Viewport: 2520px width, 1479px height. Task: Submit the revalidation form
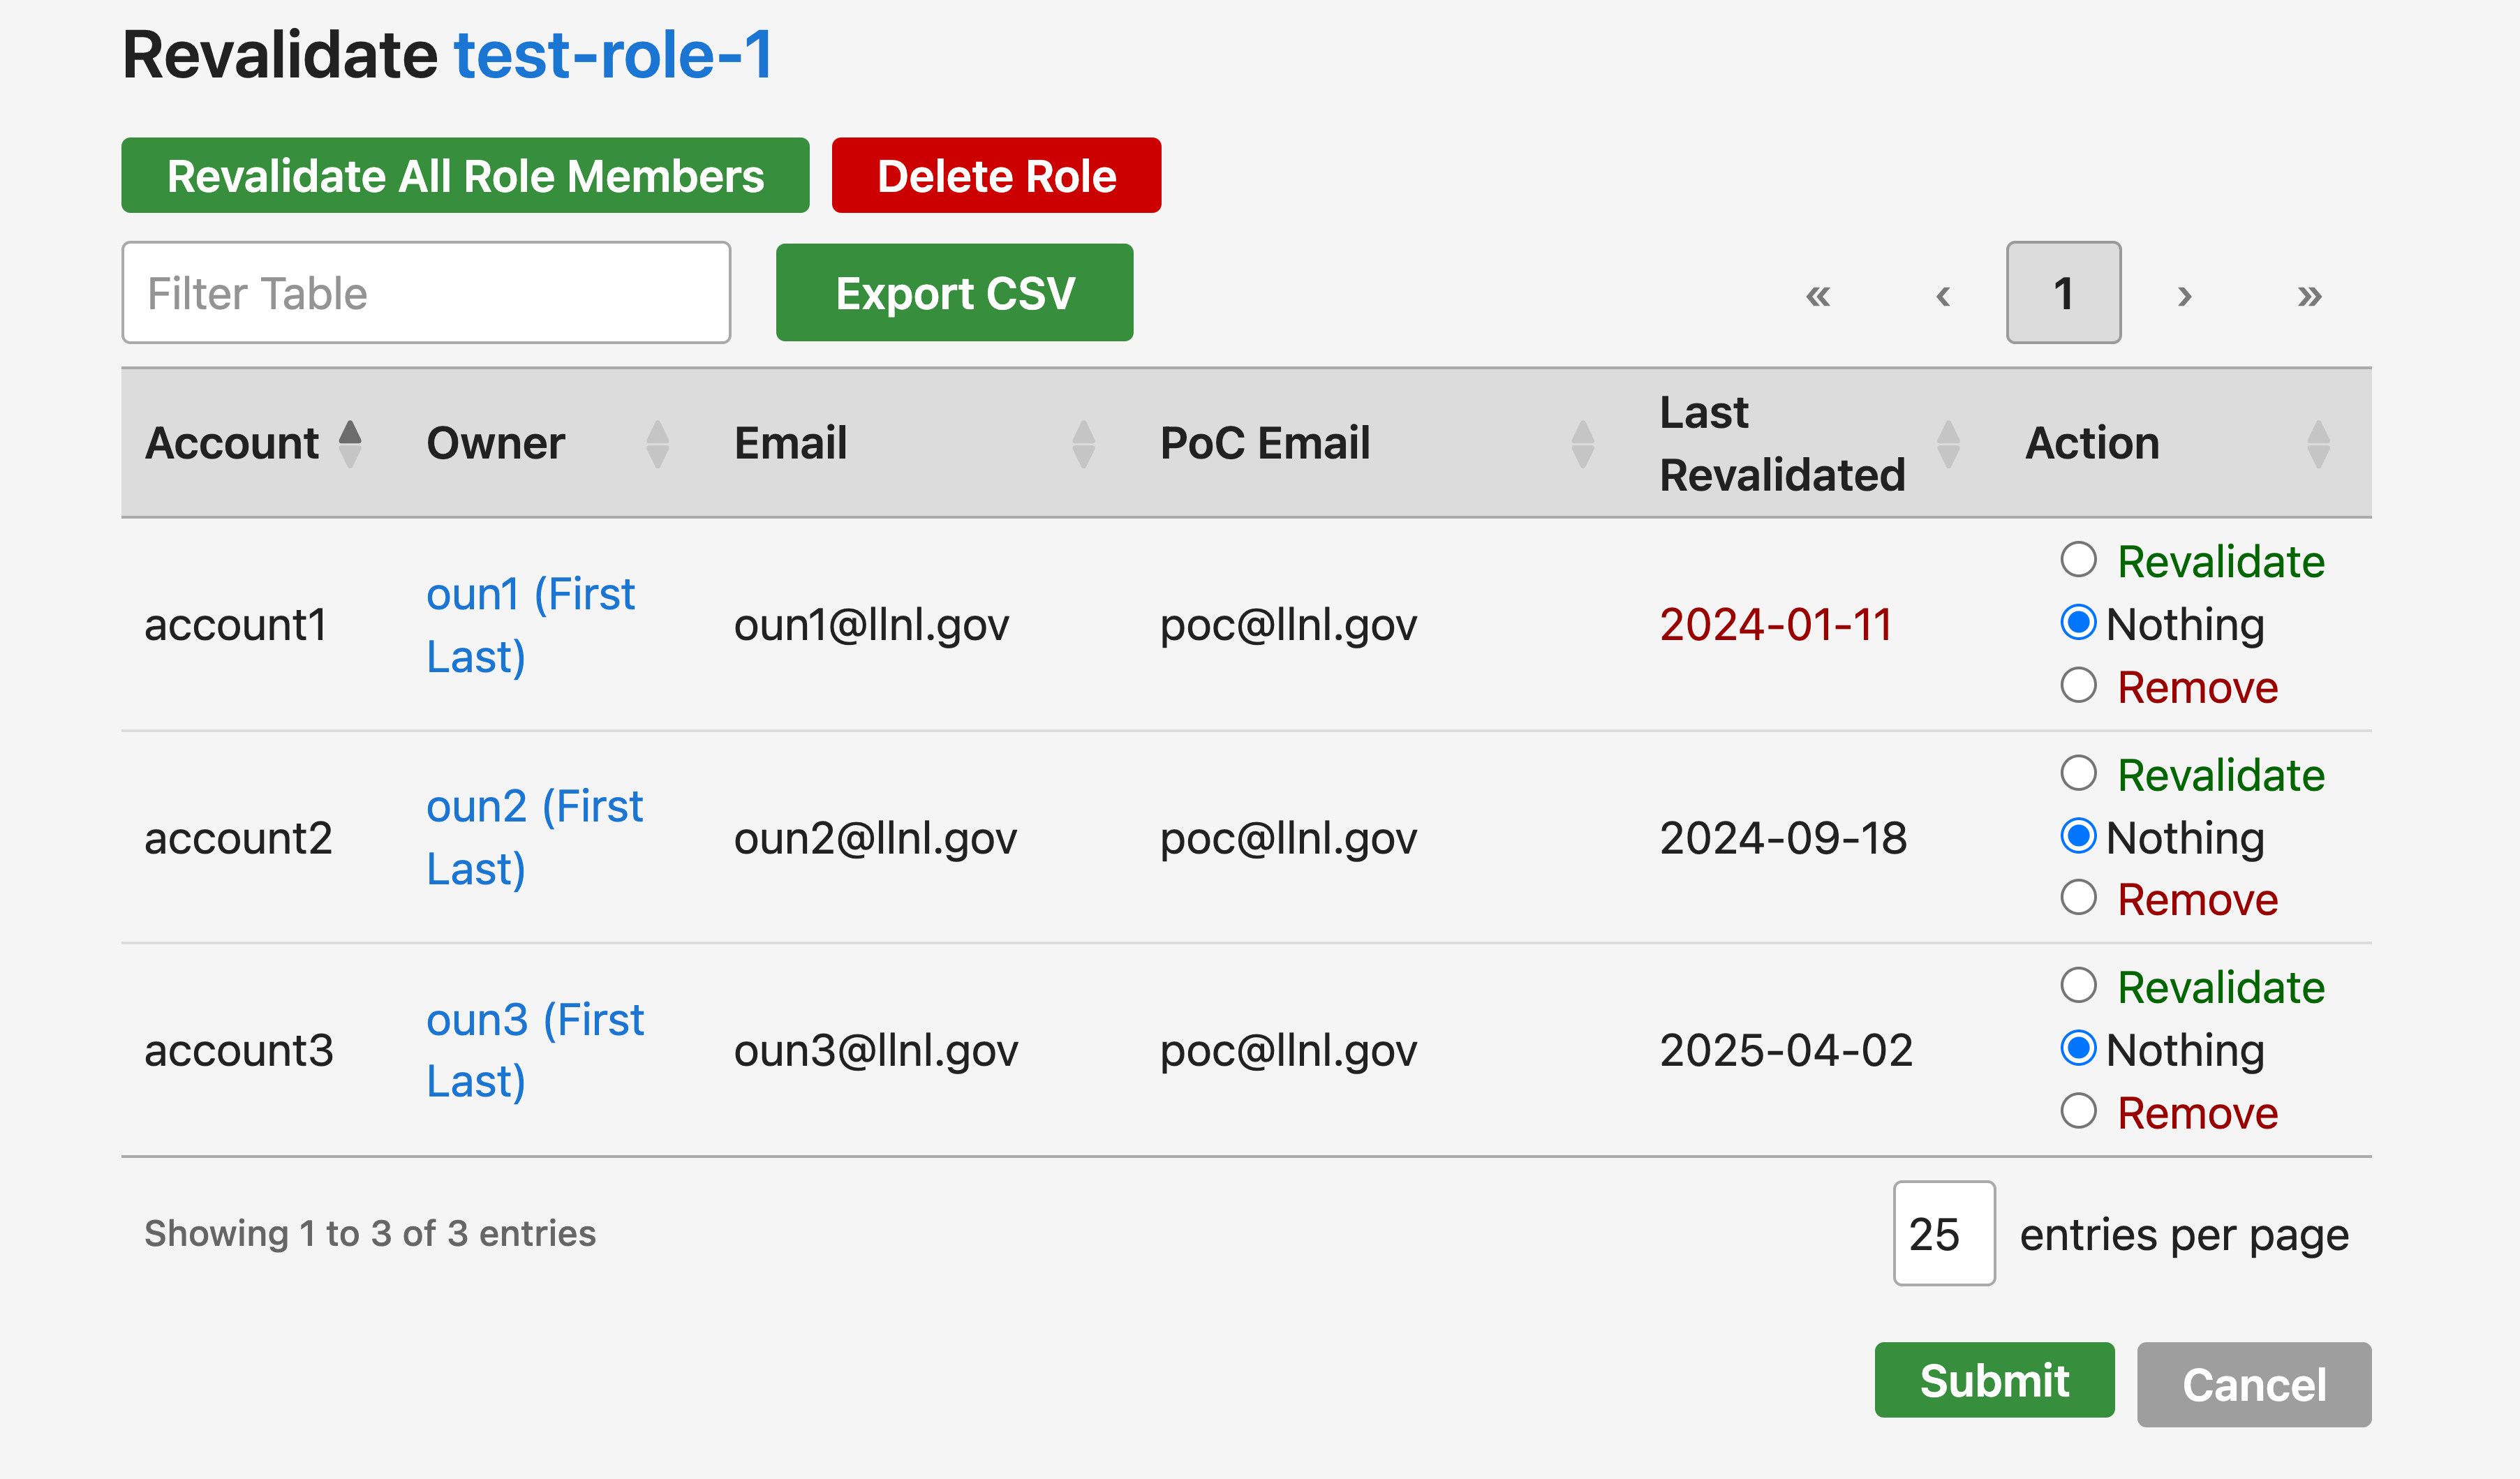pyautogui.click(x=1994, y=1380)
